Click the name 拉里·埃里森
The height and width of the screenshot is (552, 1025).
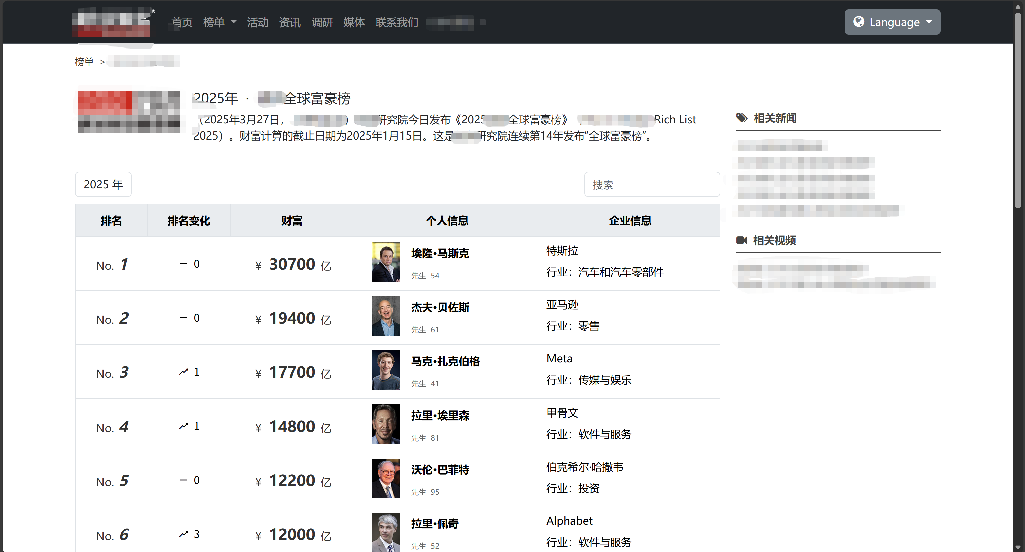440,416
